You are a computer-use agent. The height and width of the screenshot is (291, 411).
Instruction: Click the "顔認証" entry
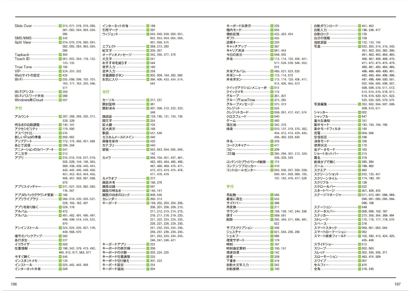[x=107, y=117]
